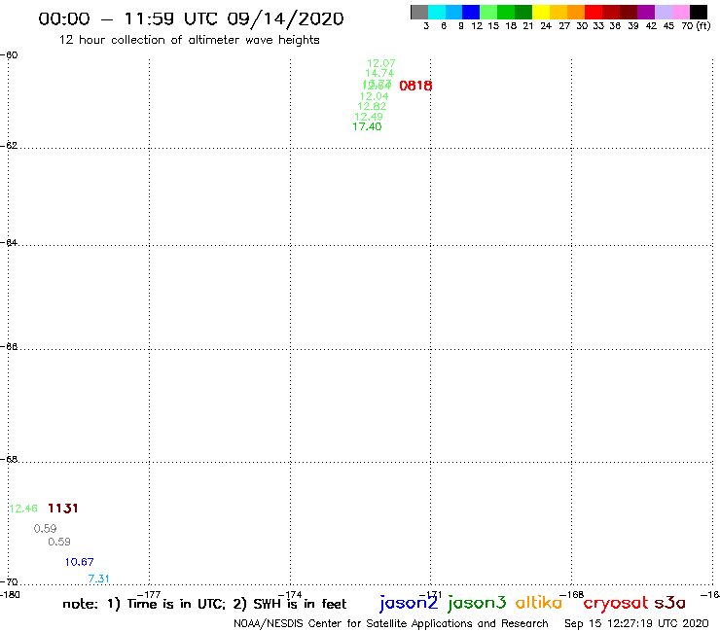Select the '12 hour collection of altimeter wave heights' subtitle
The height and width of the screenshot is (632, 720).
pyautogui.click(x=189, y=41)
